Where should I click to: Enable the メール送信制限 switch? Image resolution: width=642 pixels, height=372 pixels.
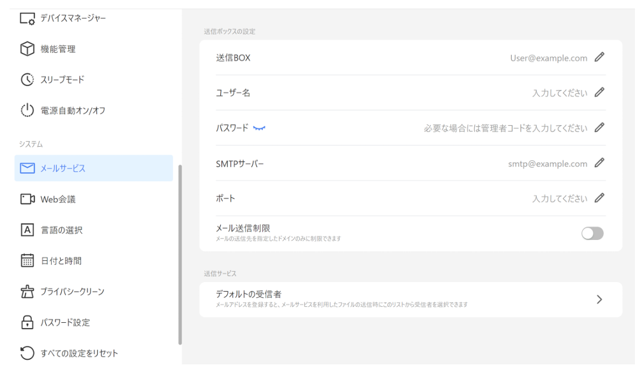pyautogui.click(x=592, y=234)
